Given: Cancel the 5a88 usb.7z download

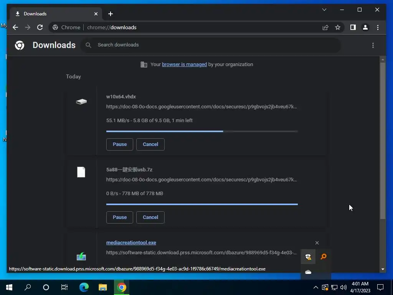Looking at the screenshot, I should [150, 217].
